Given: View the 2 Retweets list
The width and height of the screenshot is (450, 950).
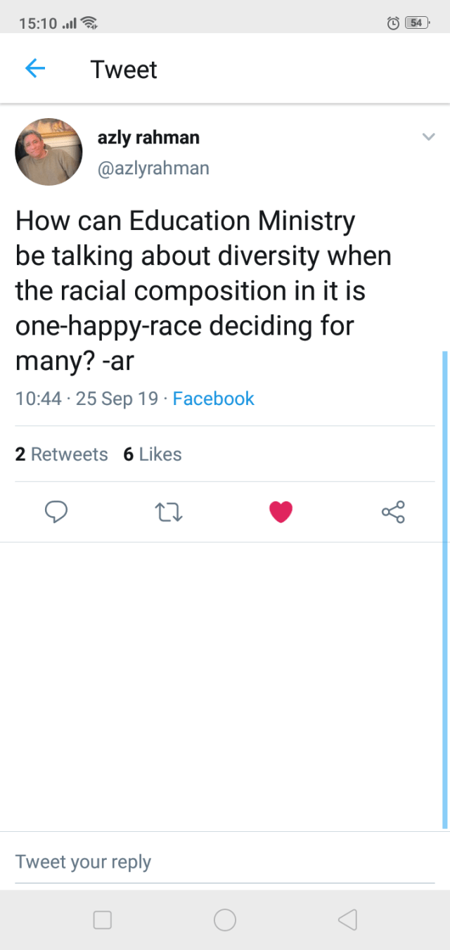Looking at the screenshot, I should tap(62, 454).
